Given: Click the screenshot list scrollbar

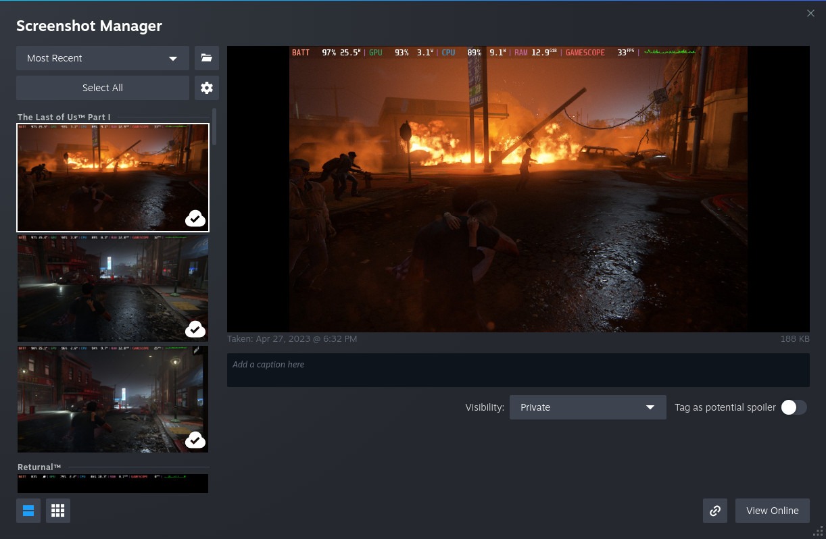Looking at the screenshot, I should 215,127.
